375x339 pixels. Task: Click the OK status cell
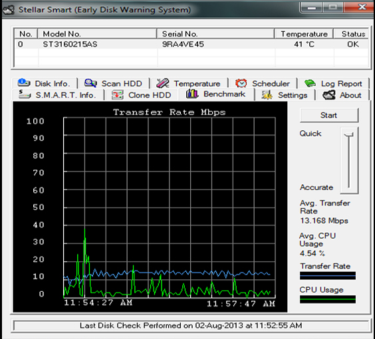click(353, 45)
